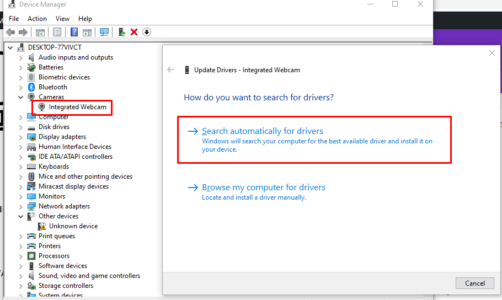Click the Batteries category icon

pyautogui.click(x=31, y=67)
